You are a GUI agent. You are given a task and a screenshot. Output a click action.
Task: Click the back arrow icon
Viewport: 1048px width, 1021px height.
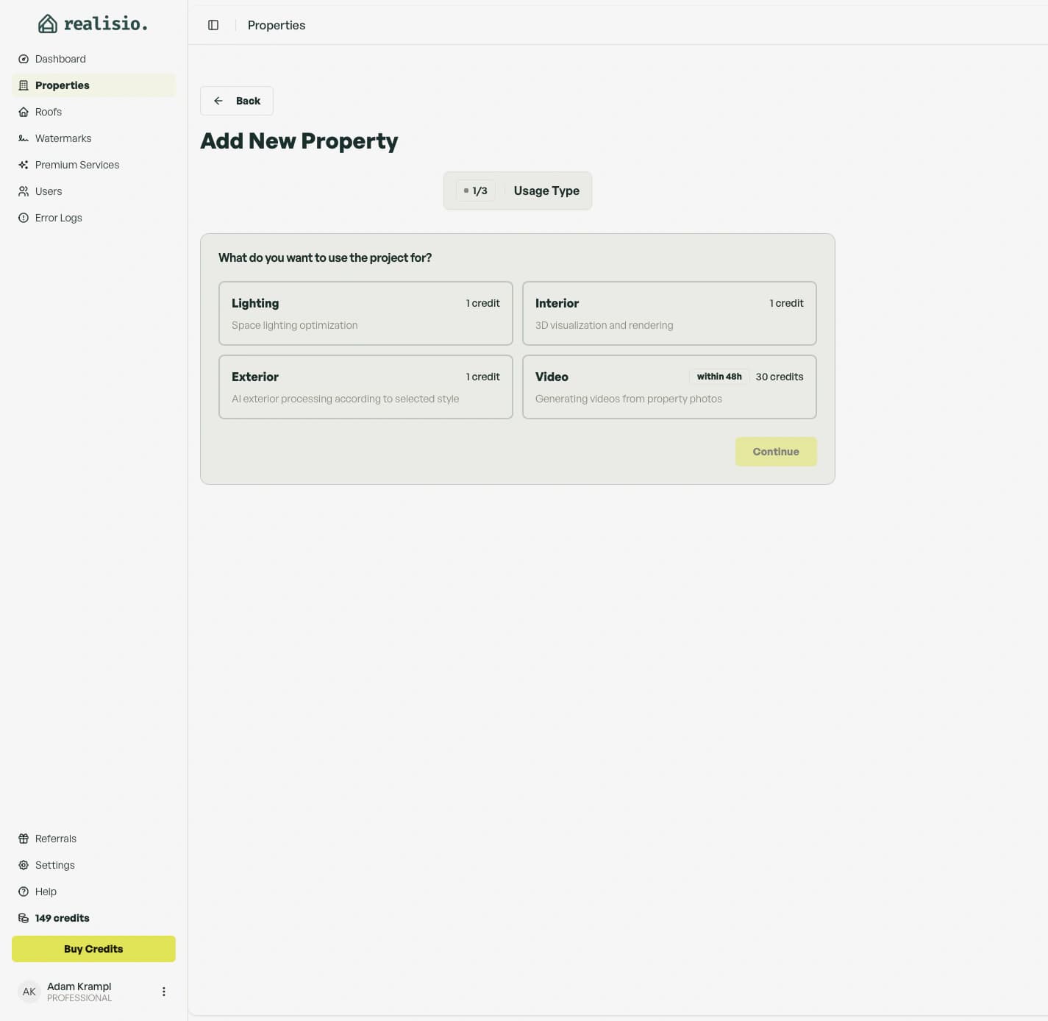point(218,101)
